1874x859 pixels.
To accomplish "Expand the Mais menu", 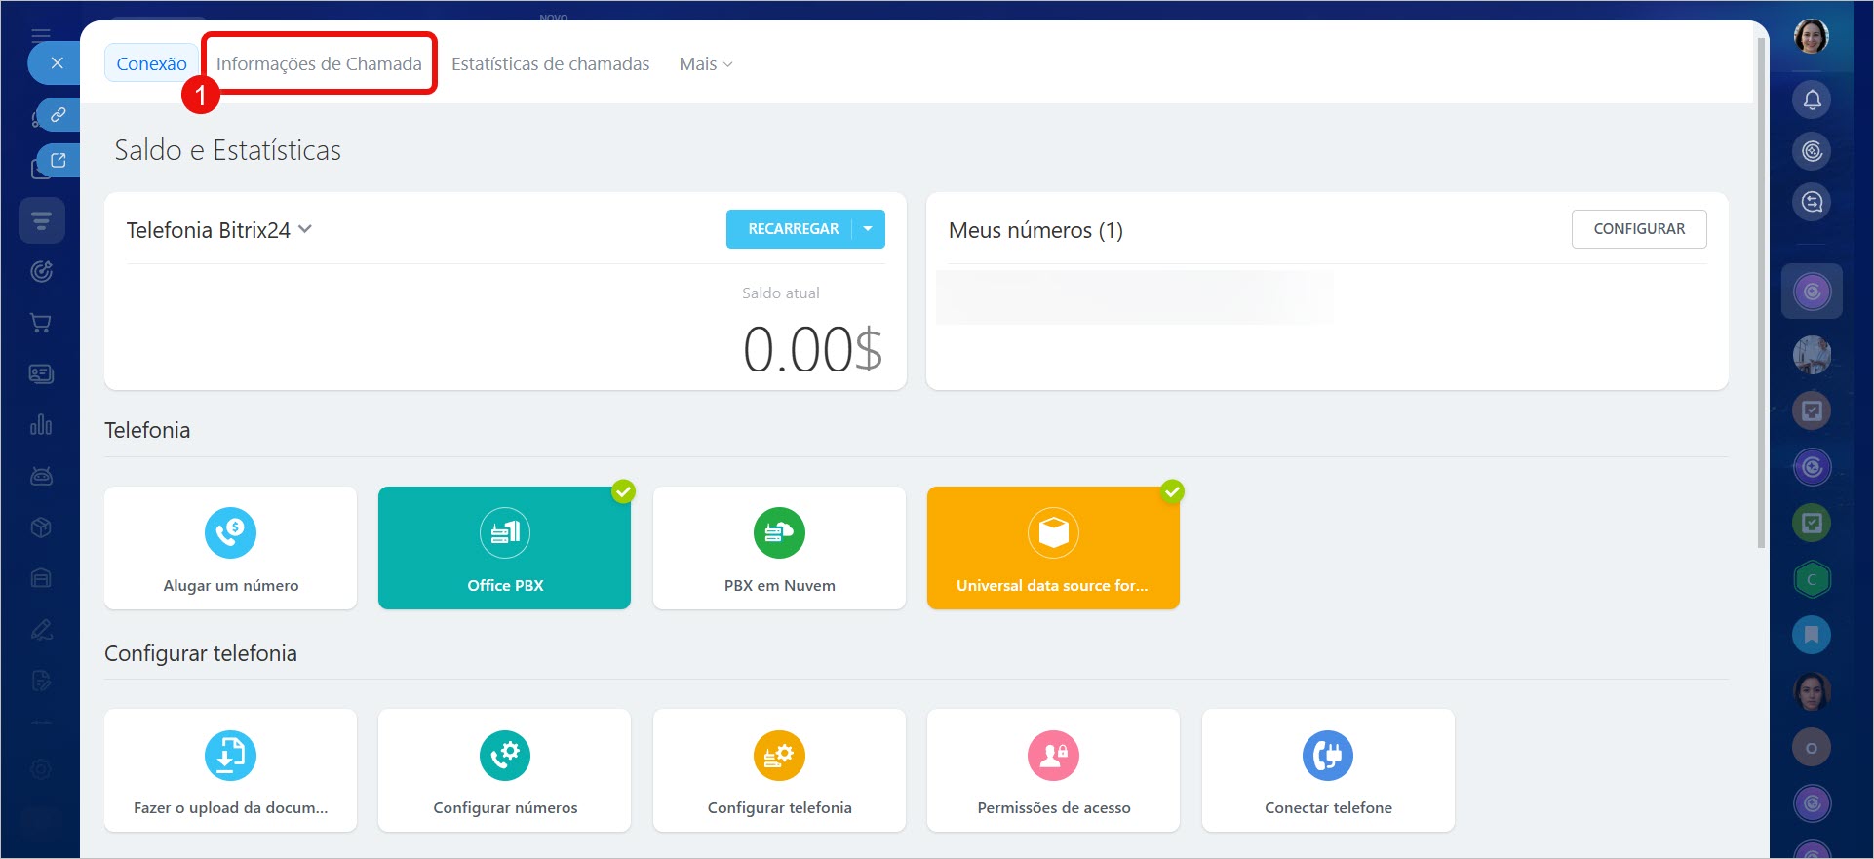I will point(705,64).
